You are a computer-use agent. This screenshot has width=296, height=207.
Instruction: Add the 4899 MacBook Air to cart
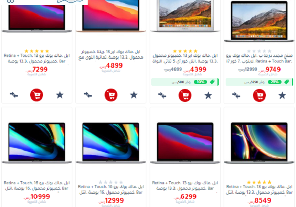pyautogui.click(x=111, y=95)
